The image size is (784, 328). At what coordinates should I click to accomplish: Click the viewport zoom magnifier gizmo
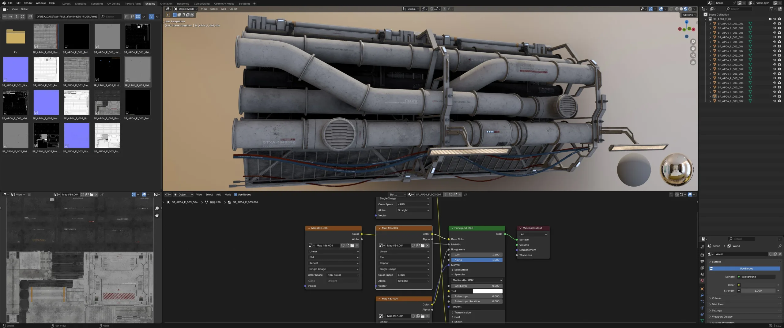pyautogui.click(x=693, y=42)
